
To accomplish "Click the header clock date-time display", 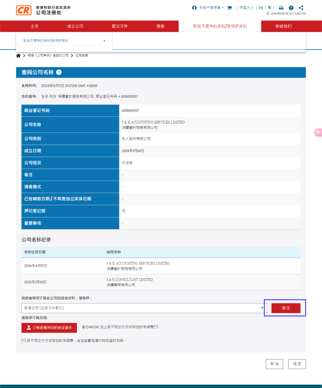I will 286,14.
